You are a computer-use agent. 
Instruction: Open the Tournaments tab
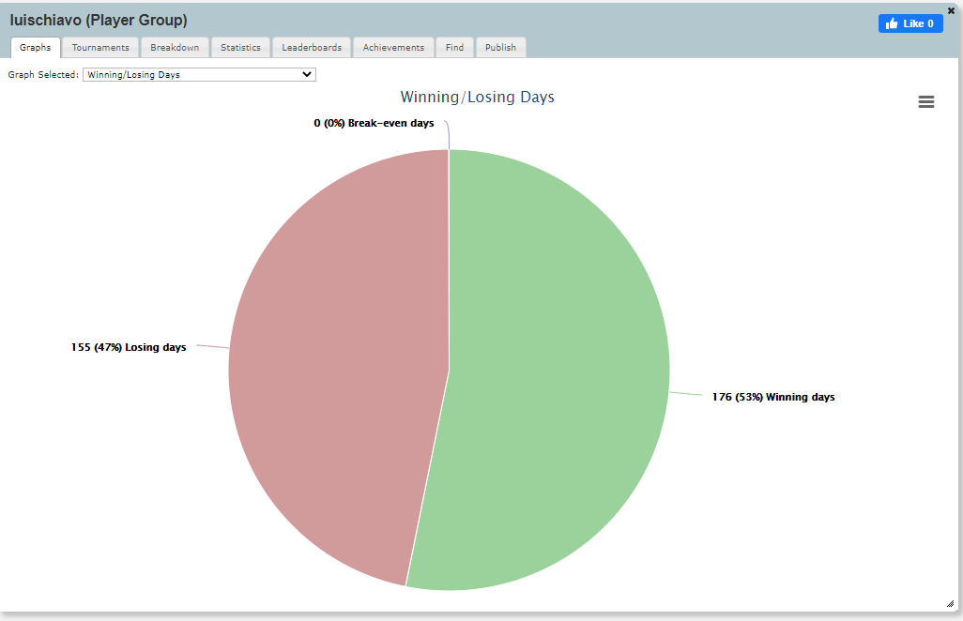tap(100, 47)
